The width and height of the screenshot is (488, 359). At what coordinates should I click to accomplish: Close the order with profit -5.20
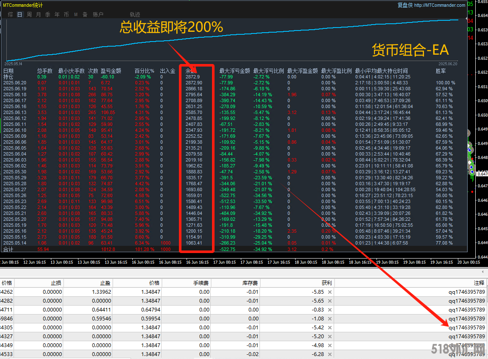pos(329,337)
